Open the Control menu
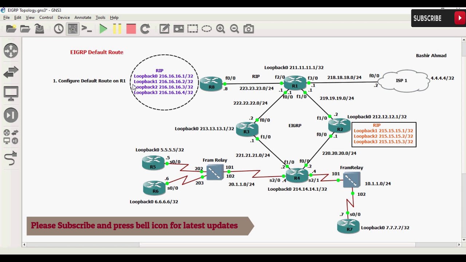Screen dimensions: 466x262 point(46,17)
